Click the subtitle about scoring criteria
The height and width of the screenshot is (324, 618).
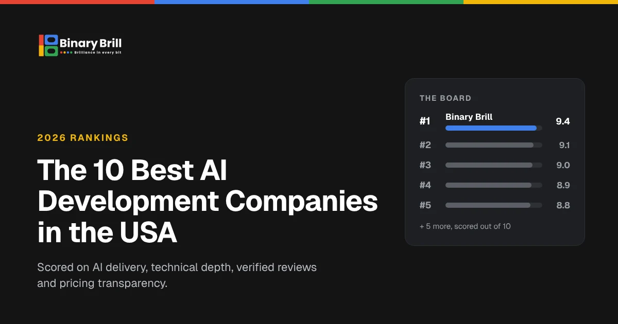[x=177, y=275]
